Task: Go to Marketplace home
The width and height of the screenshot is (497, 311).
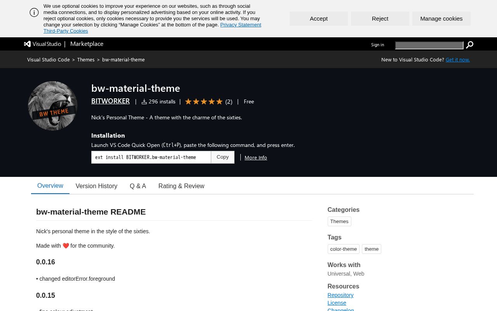Action: pos(87,44)
